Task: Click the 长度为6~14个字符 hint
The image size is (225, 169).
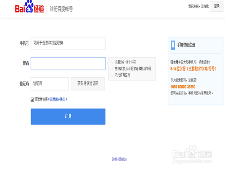Action: pos(125,62)
